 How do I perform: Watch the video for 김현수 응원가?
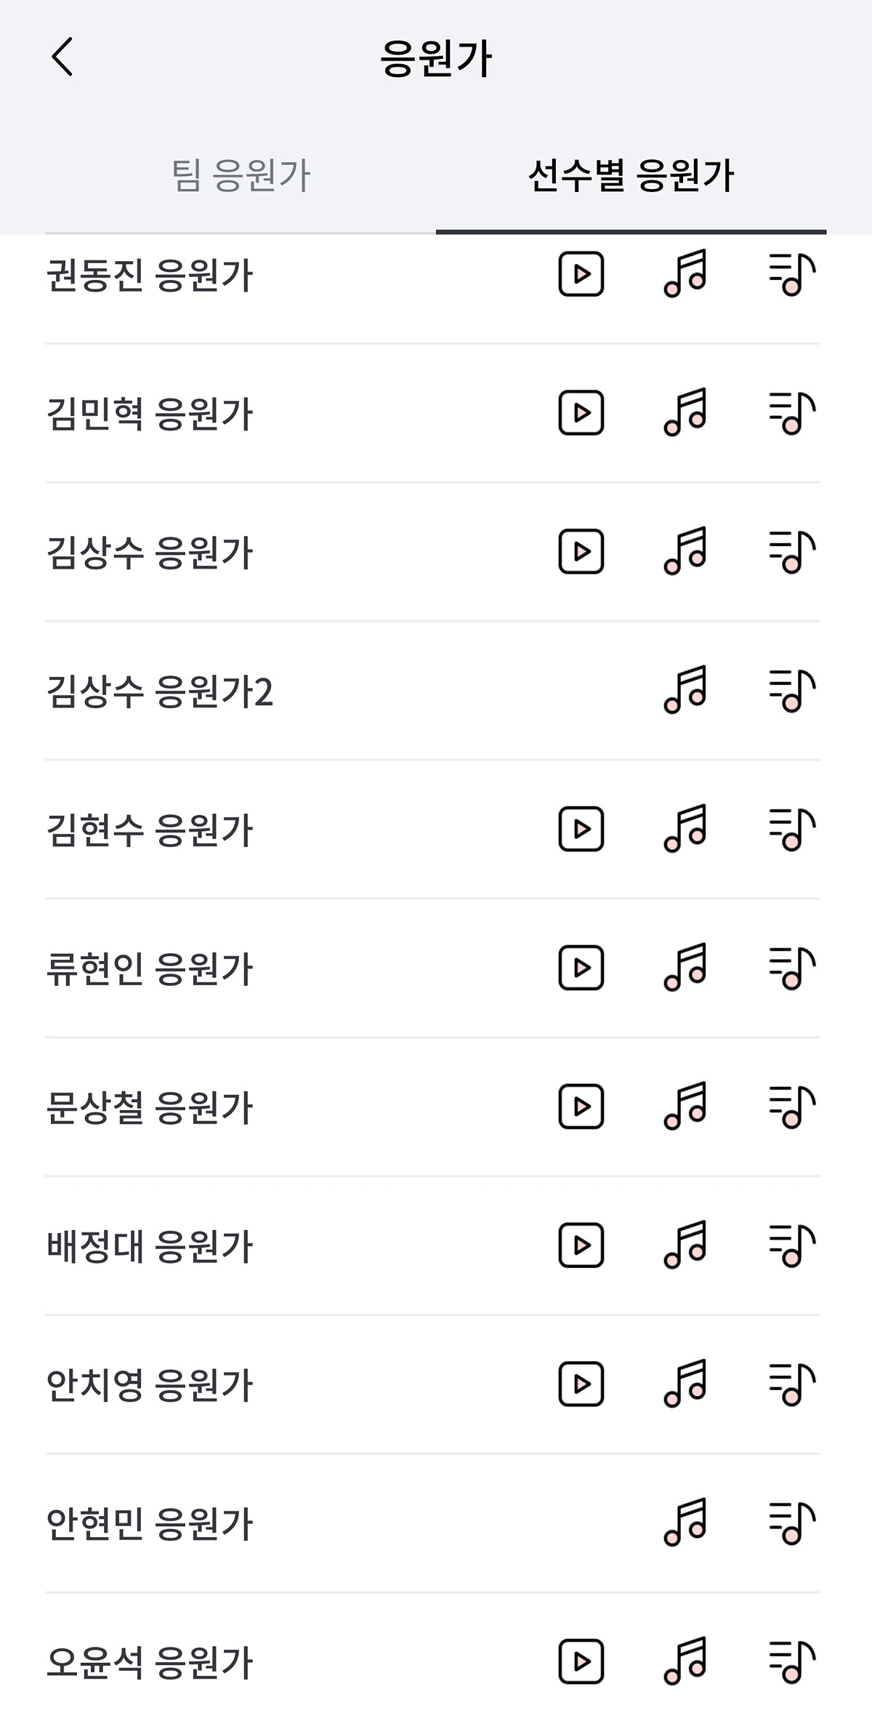(x=581, y=829)
